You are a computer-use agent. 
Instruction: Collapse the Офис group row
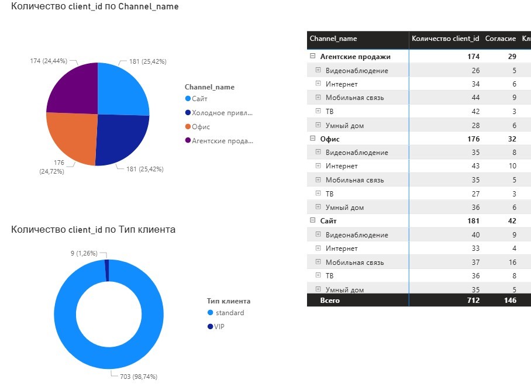pyautogui.click(x=313, y=139)
